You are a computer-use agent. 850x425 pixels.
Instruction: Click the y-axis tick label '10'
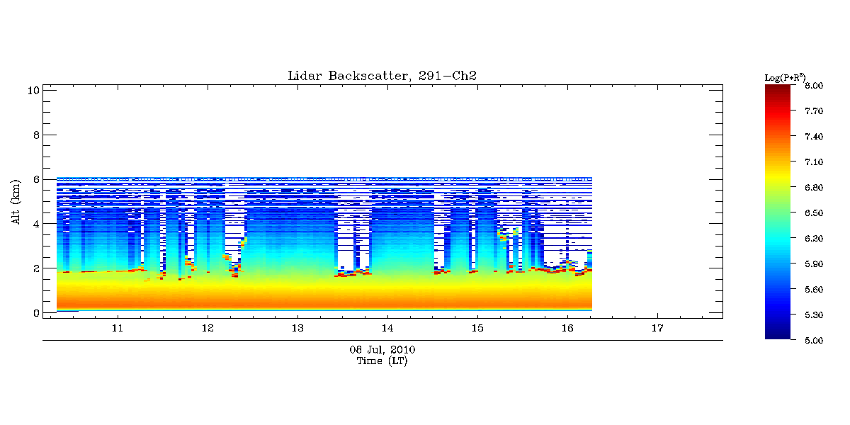point(33,90)
